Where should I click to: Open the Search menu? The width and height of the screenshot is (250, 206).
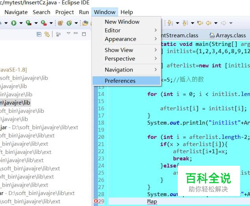(41, 12)
